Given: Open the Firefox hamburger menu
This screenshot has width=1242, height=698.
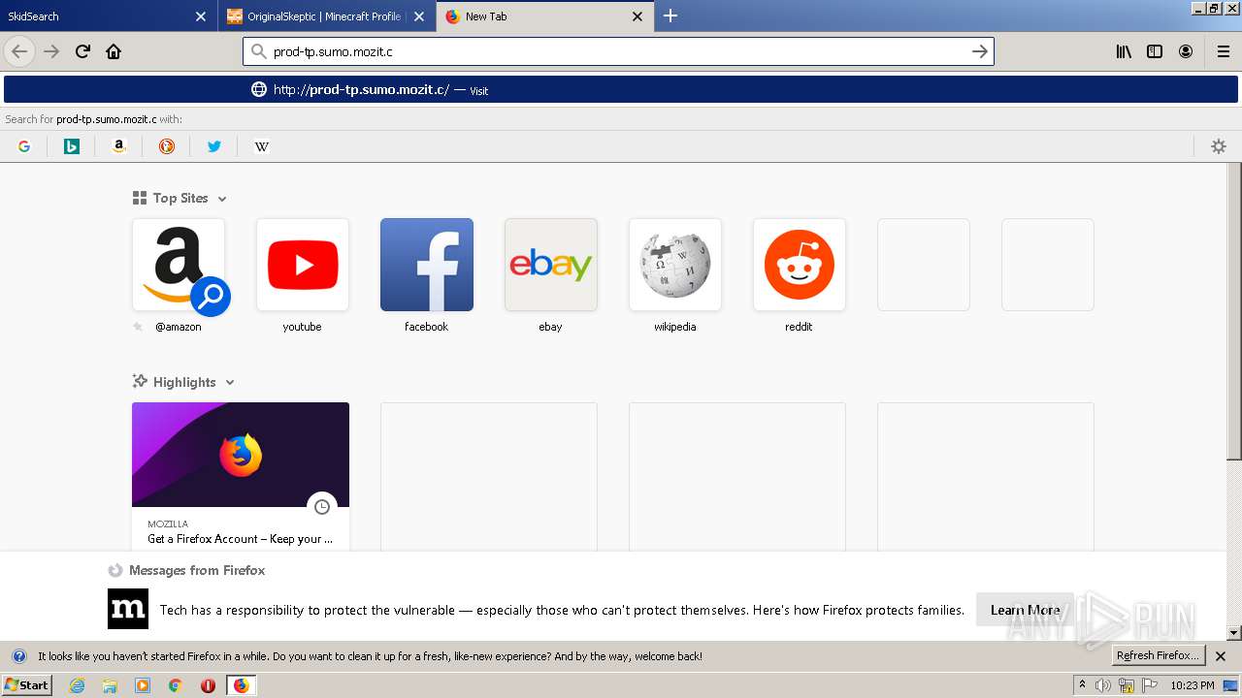Looking at the screenshot, I should tap(1224, 51).
